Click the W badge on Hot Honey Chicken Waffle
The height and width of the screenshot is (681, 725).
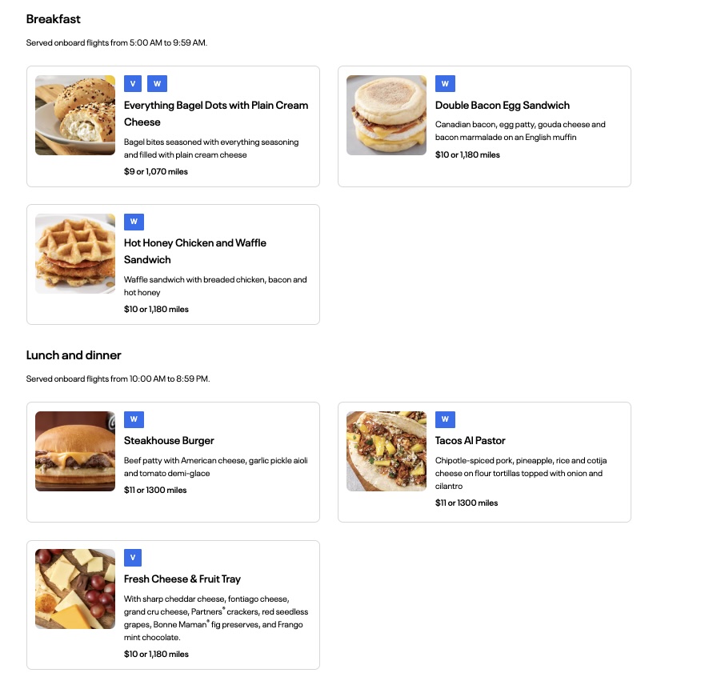(x=134, y=222)
